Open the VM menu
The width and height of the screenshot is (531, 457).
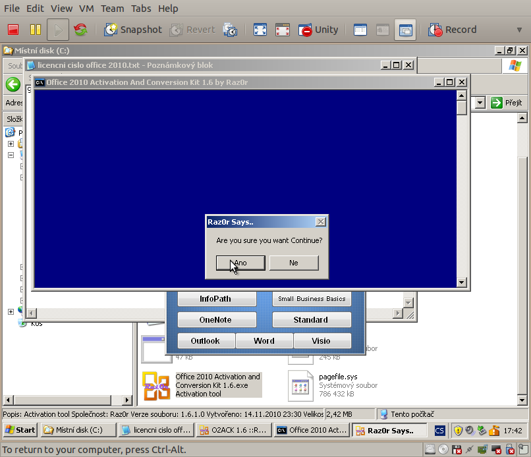coord(86,9)
